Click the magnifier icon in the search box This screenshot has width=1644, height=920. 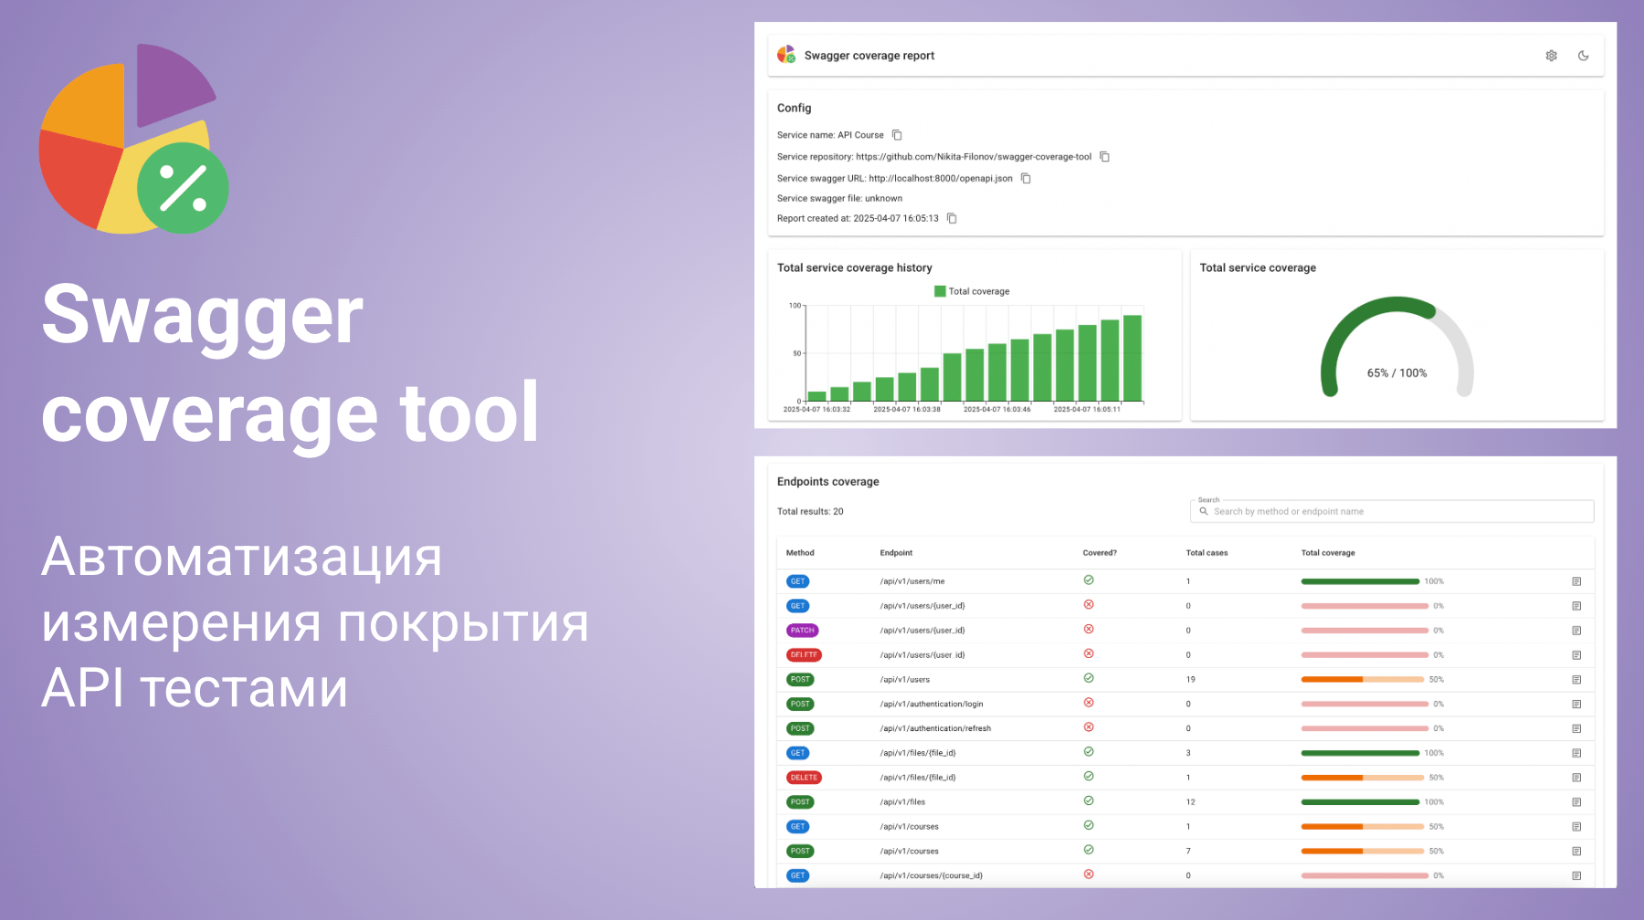[x=1204, y=511]
